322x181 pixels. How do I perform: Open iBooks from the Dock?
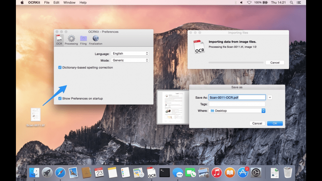coord(230,173)
